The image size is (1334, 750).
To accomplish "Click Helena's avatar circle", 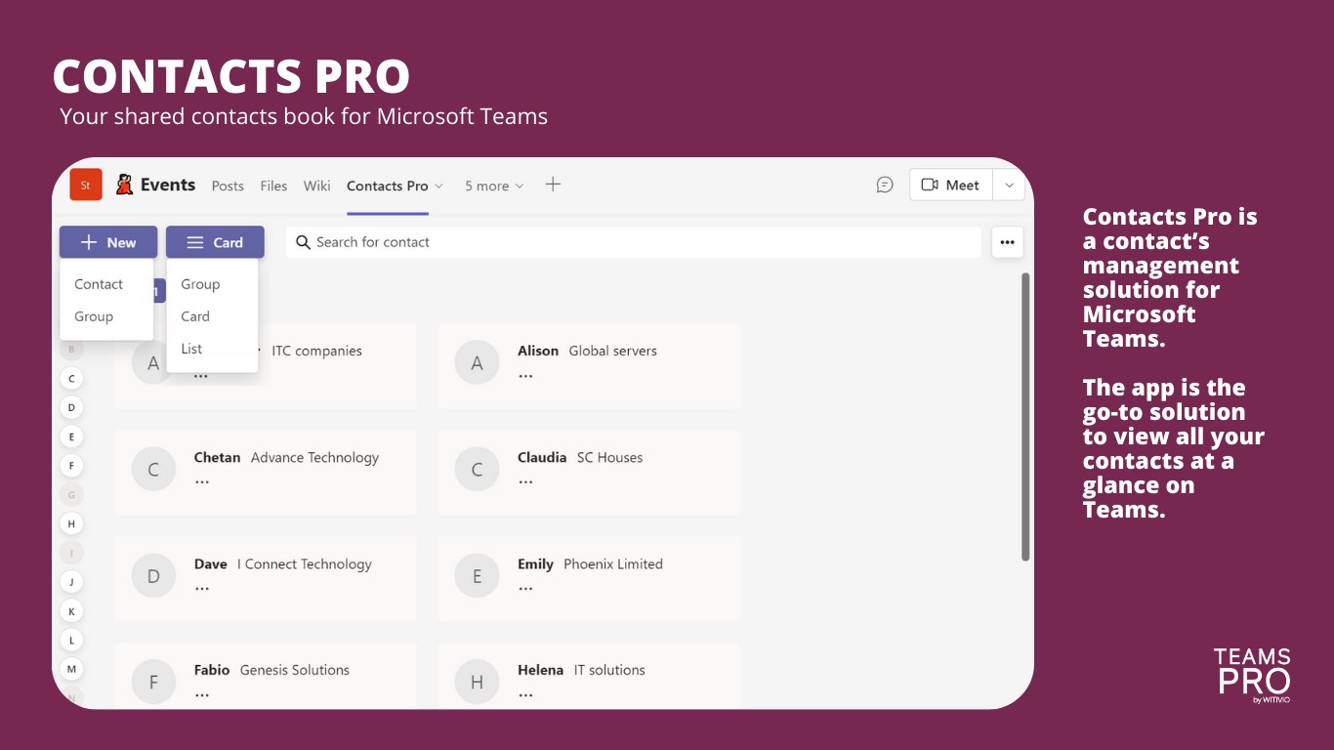I will [477, 683].
